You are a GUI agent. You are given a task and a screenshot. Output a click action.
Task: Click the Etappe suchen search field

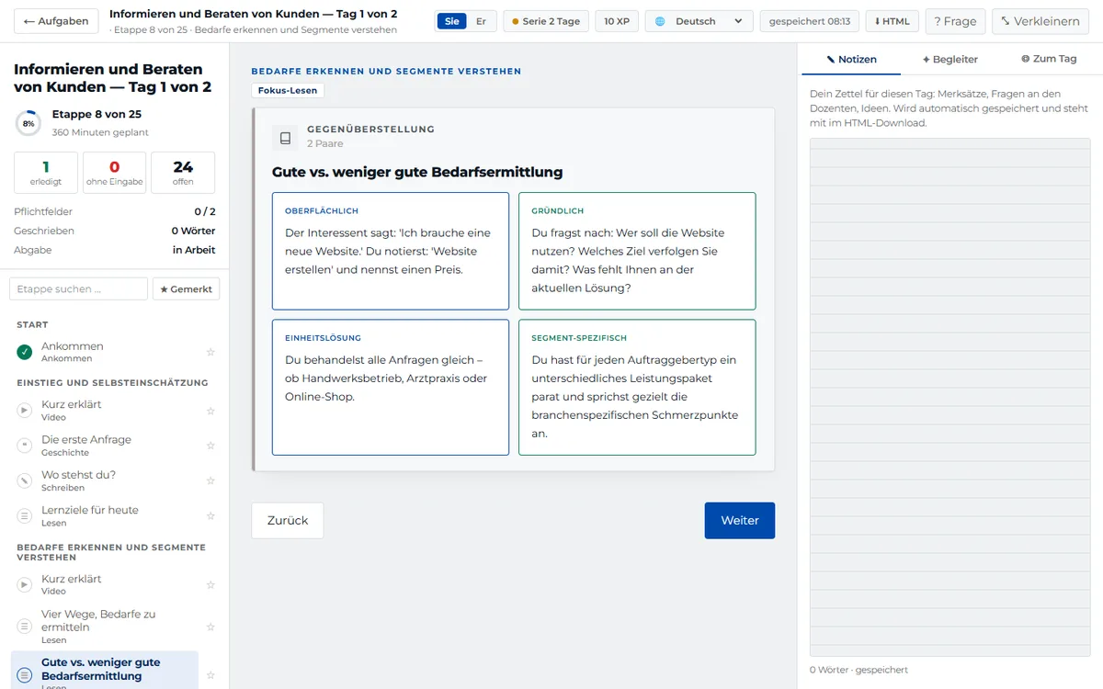[x=78, y=288]
